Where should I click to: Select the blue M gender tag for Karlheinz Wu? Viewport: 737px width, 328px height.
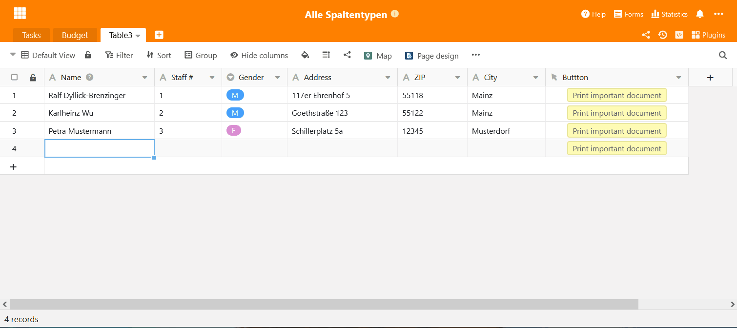235,113
